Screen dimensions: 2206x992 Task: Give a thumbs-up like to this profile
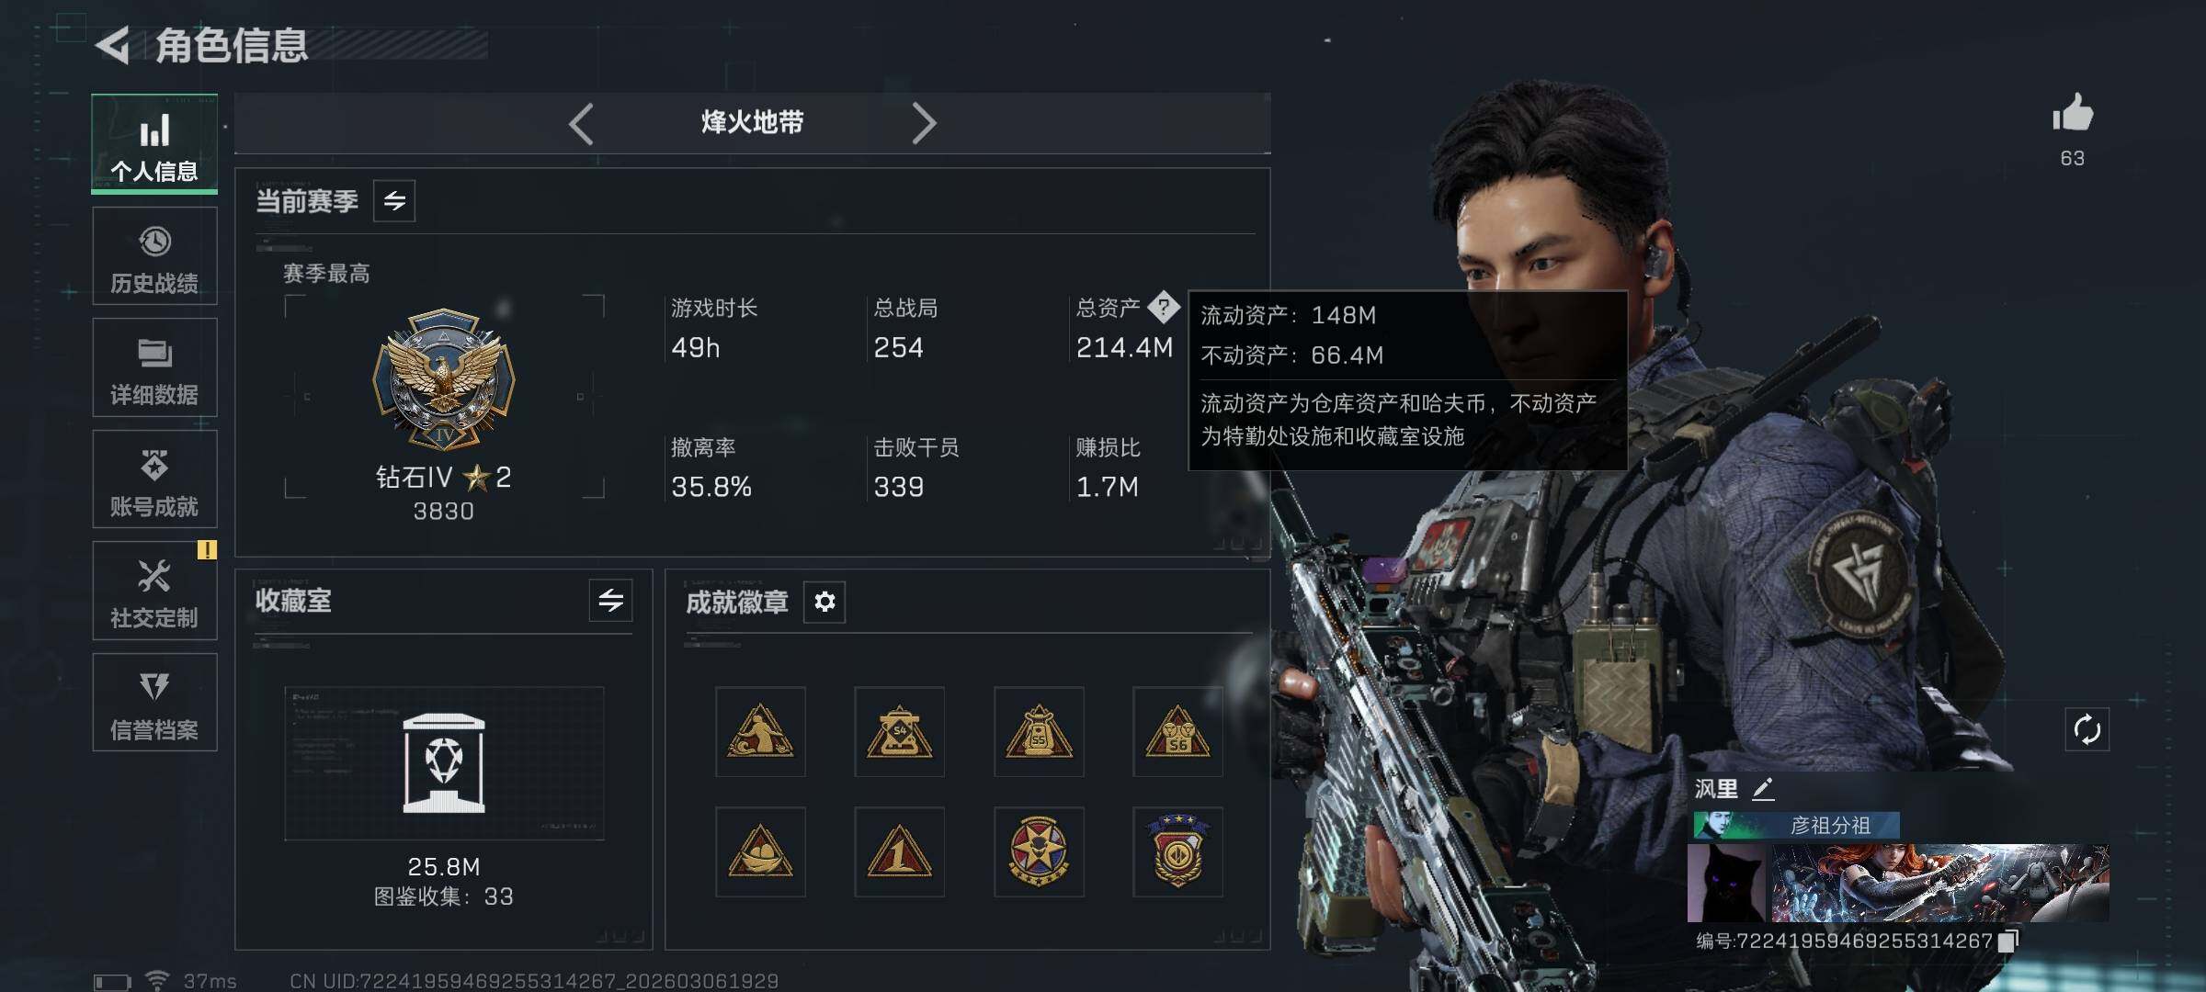click(x=2073, y=115)
